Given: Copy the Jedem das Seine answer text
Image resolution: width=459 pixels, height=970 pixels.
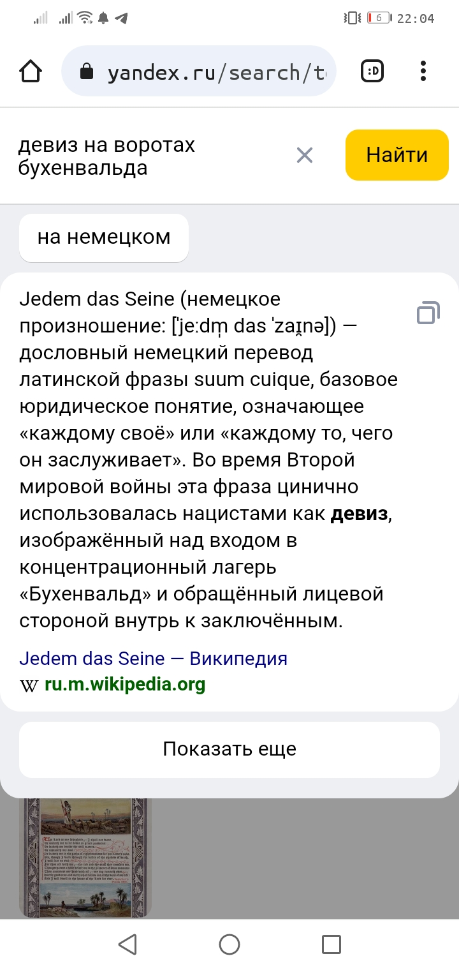Looking at the screenshot, I should 428,312.
